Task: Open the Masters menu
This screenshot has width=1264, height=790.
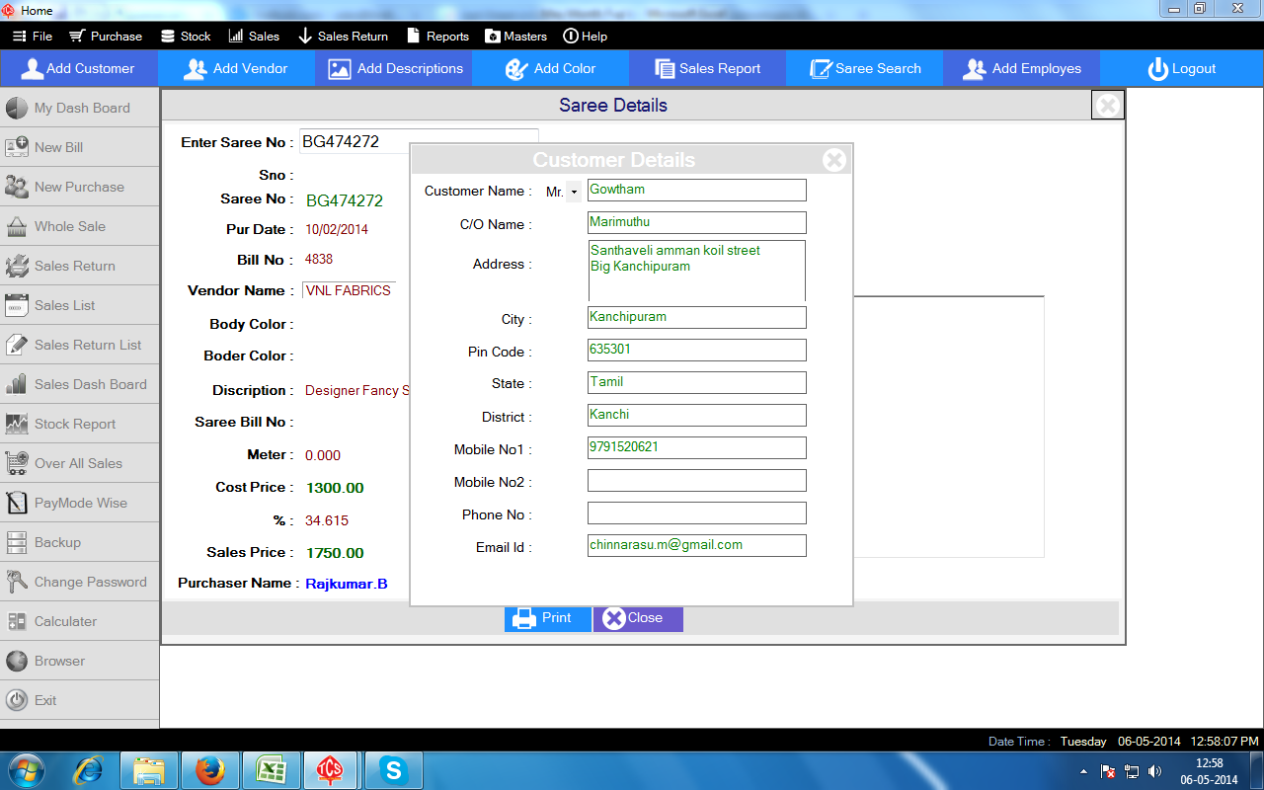Action: (x=515, y=37)
